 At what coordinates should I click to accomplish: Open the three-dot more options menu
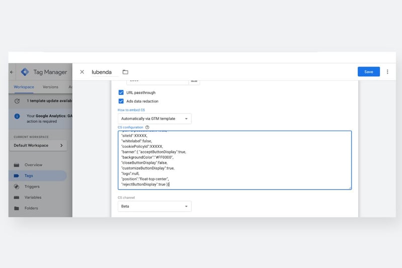coord(387,72)
